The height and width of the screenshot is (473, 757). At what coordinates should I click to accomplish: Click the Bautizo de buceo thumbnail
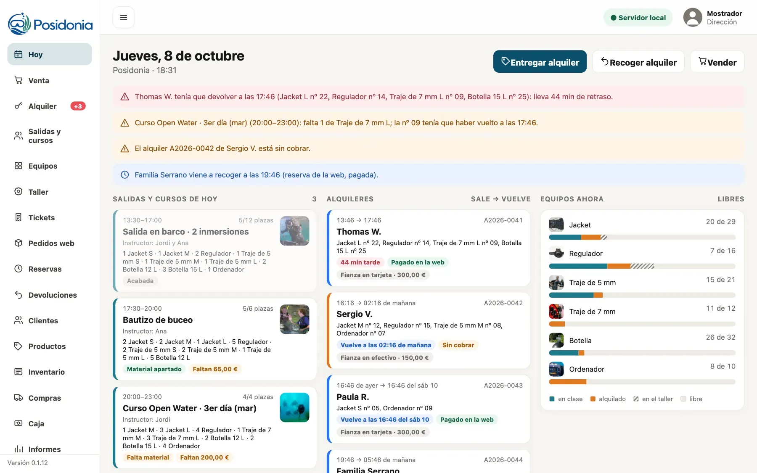pos(294,319)
